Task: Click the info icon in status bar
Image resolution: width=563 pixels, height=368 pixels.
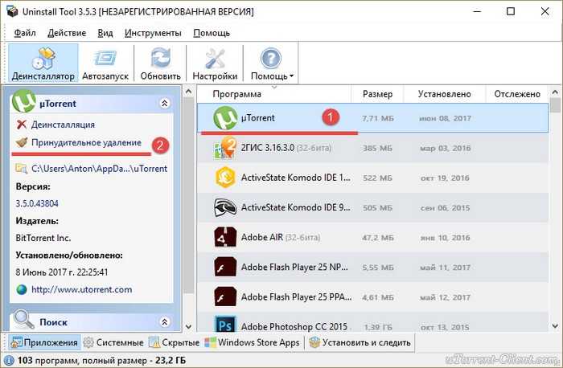Action: click(8, 360)
